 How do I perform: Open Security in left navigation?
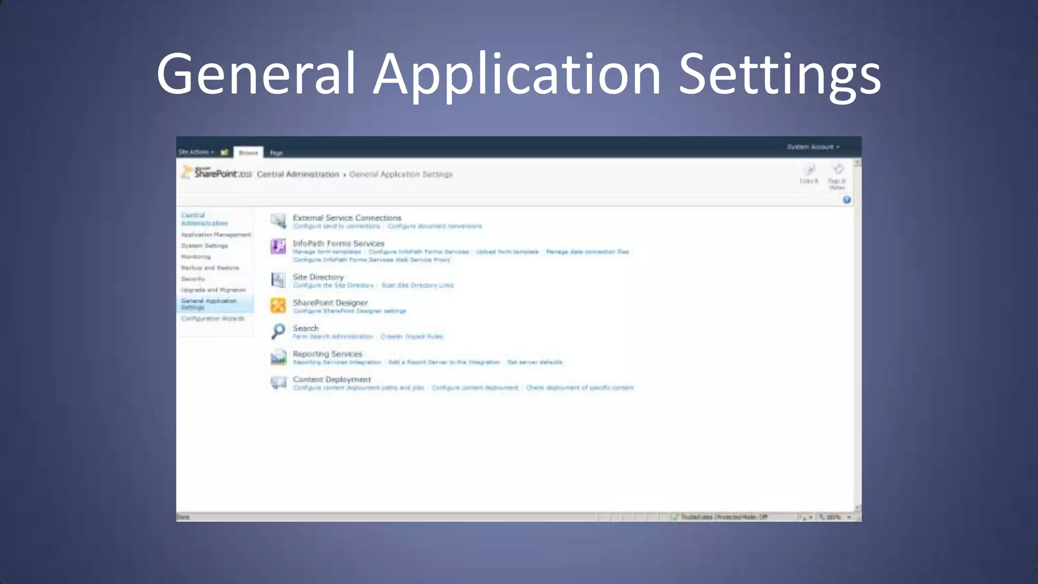point(193,279)
